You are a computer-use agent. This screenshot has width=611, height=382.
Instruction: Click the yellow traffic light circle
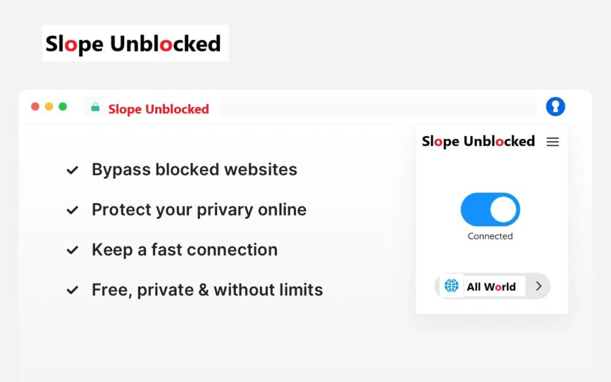[49, 106]
